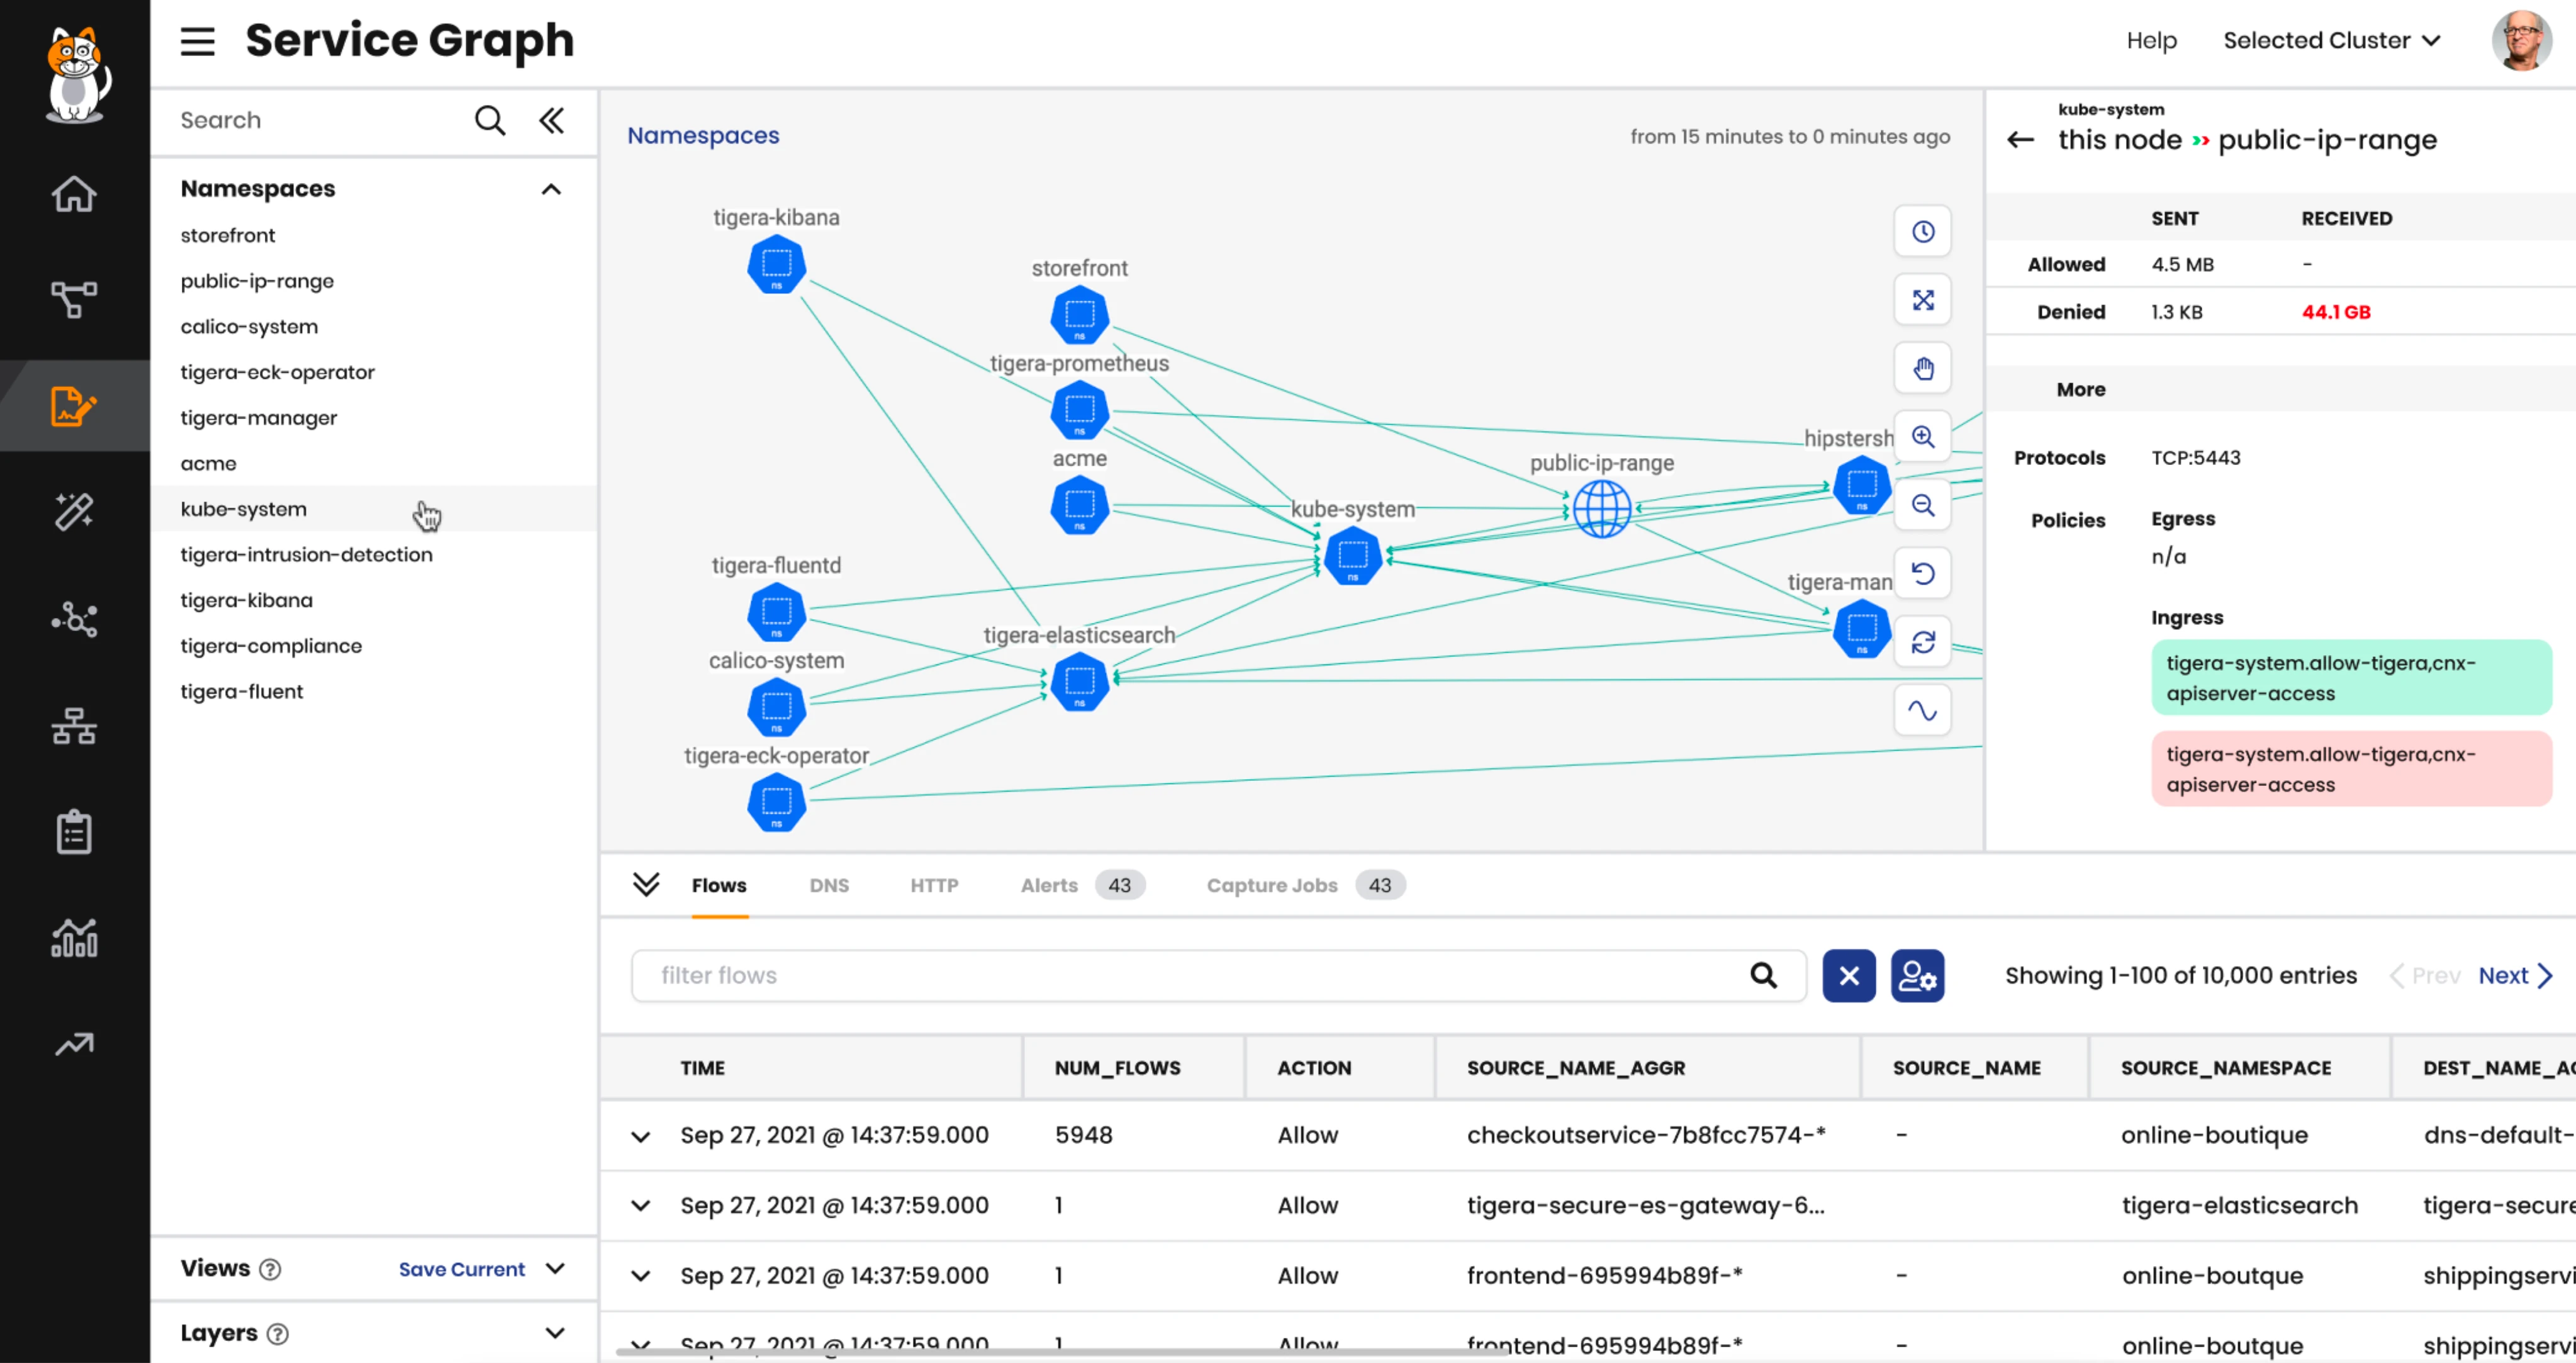The width and height of the screenshot is (2576, 1363).
Task: Switch to the DNS tab
Action: [828, 885]
